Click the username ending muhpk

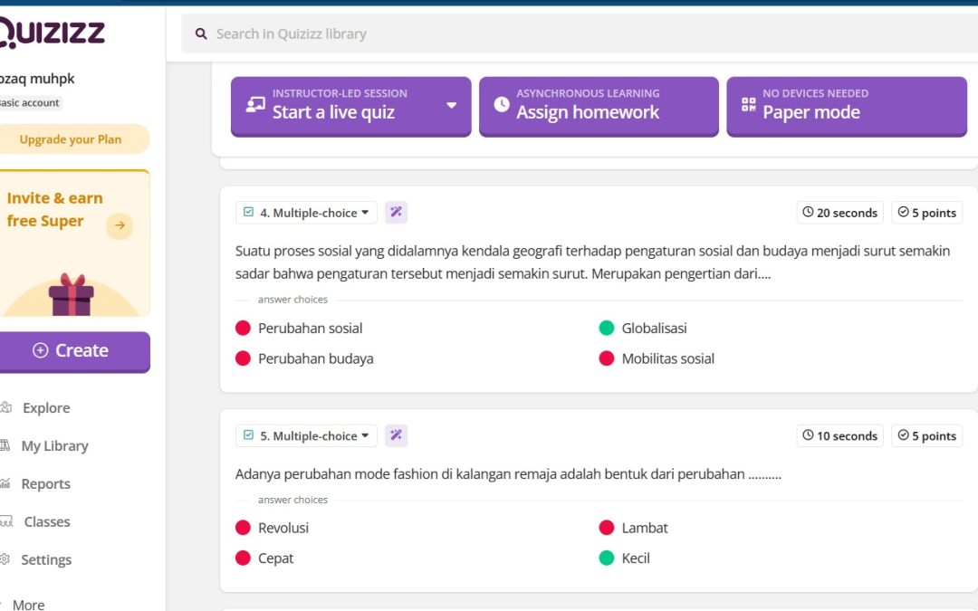tap(37, 79)
